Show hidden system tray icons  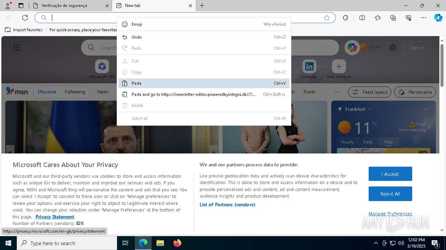(376, 243)
